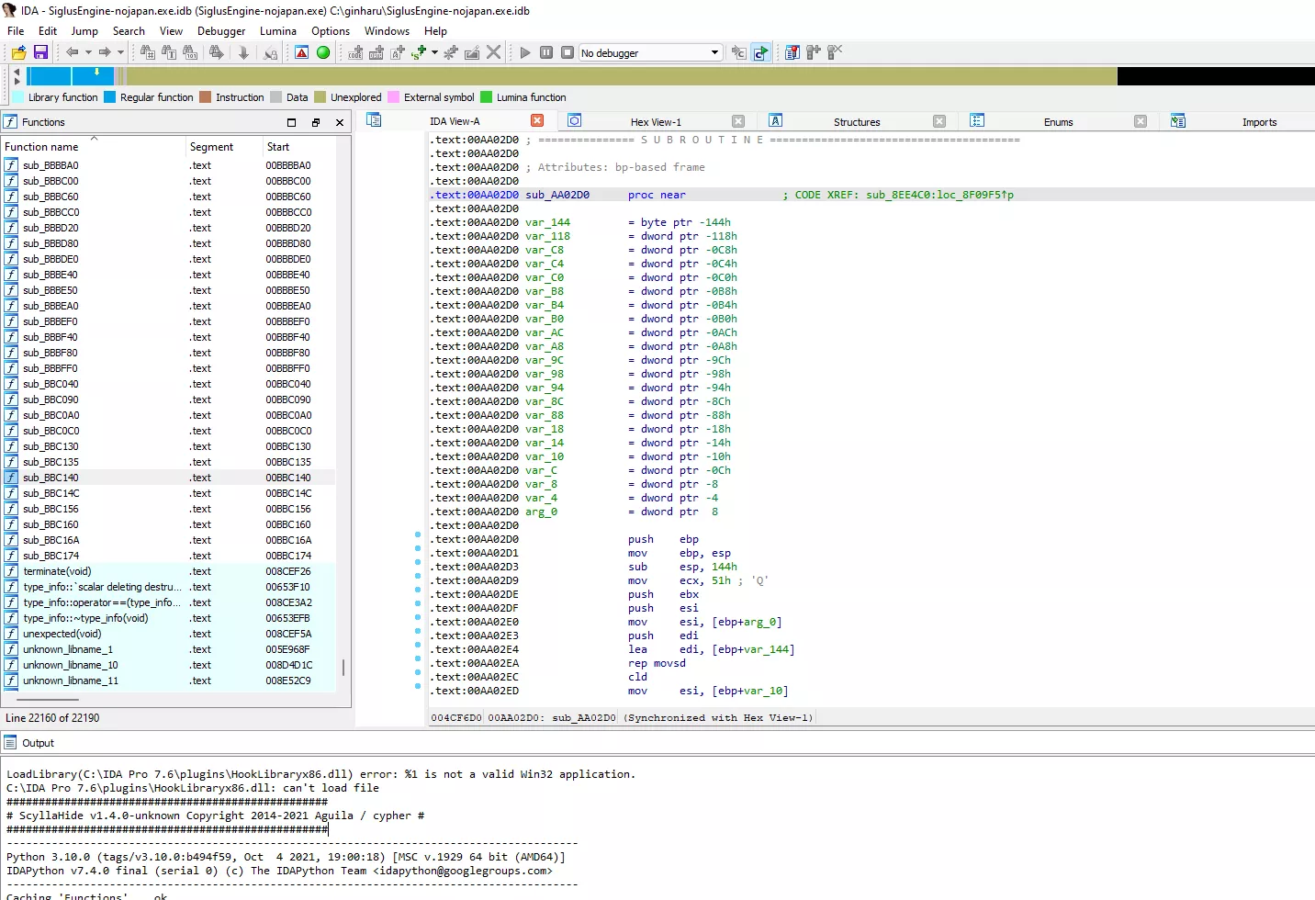Screen dimensions: 1315x900
Task: Switch to the Hex View-1 tab
Action: 655,122
